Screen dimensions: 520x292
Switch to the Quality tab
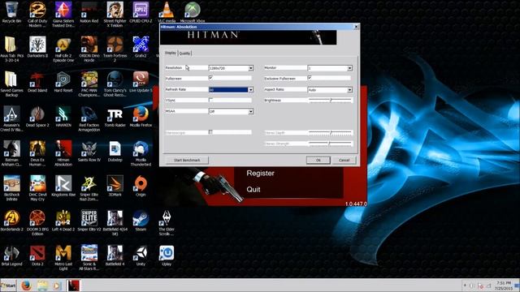[184, 54]
